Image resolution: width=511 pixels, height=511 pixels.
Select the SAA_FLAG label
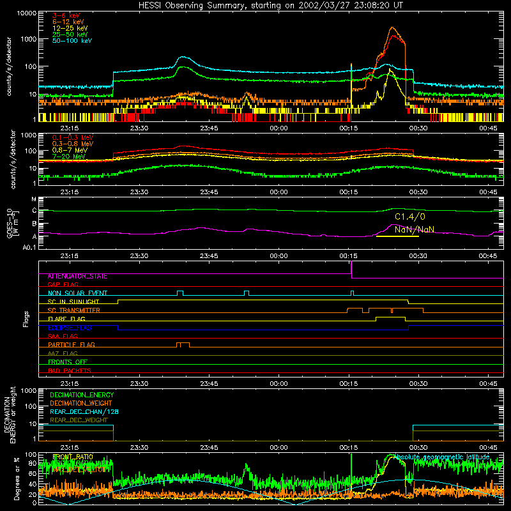point(63,336)
